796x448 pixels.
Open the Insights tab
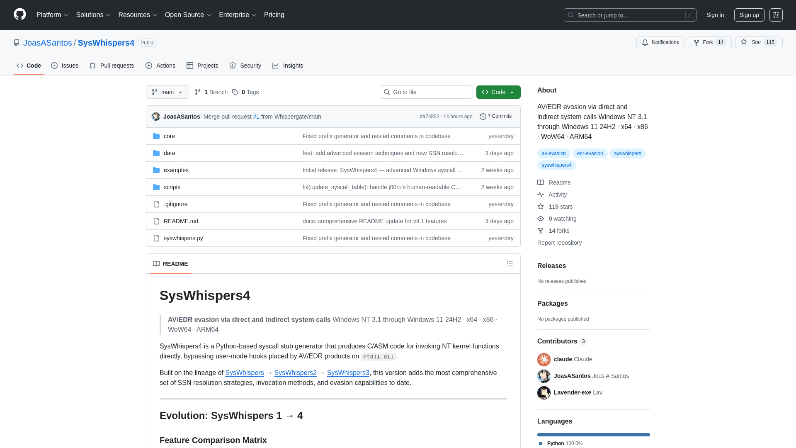288,66
